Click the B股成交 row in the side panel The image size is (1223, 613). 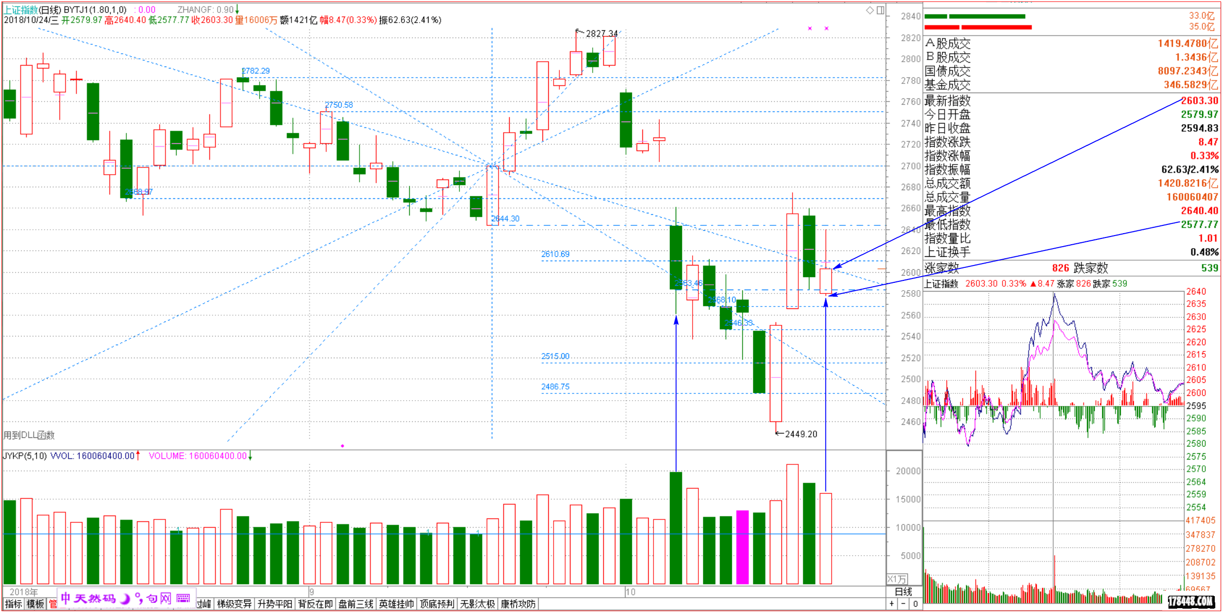[1071, 57]
